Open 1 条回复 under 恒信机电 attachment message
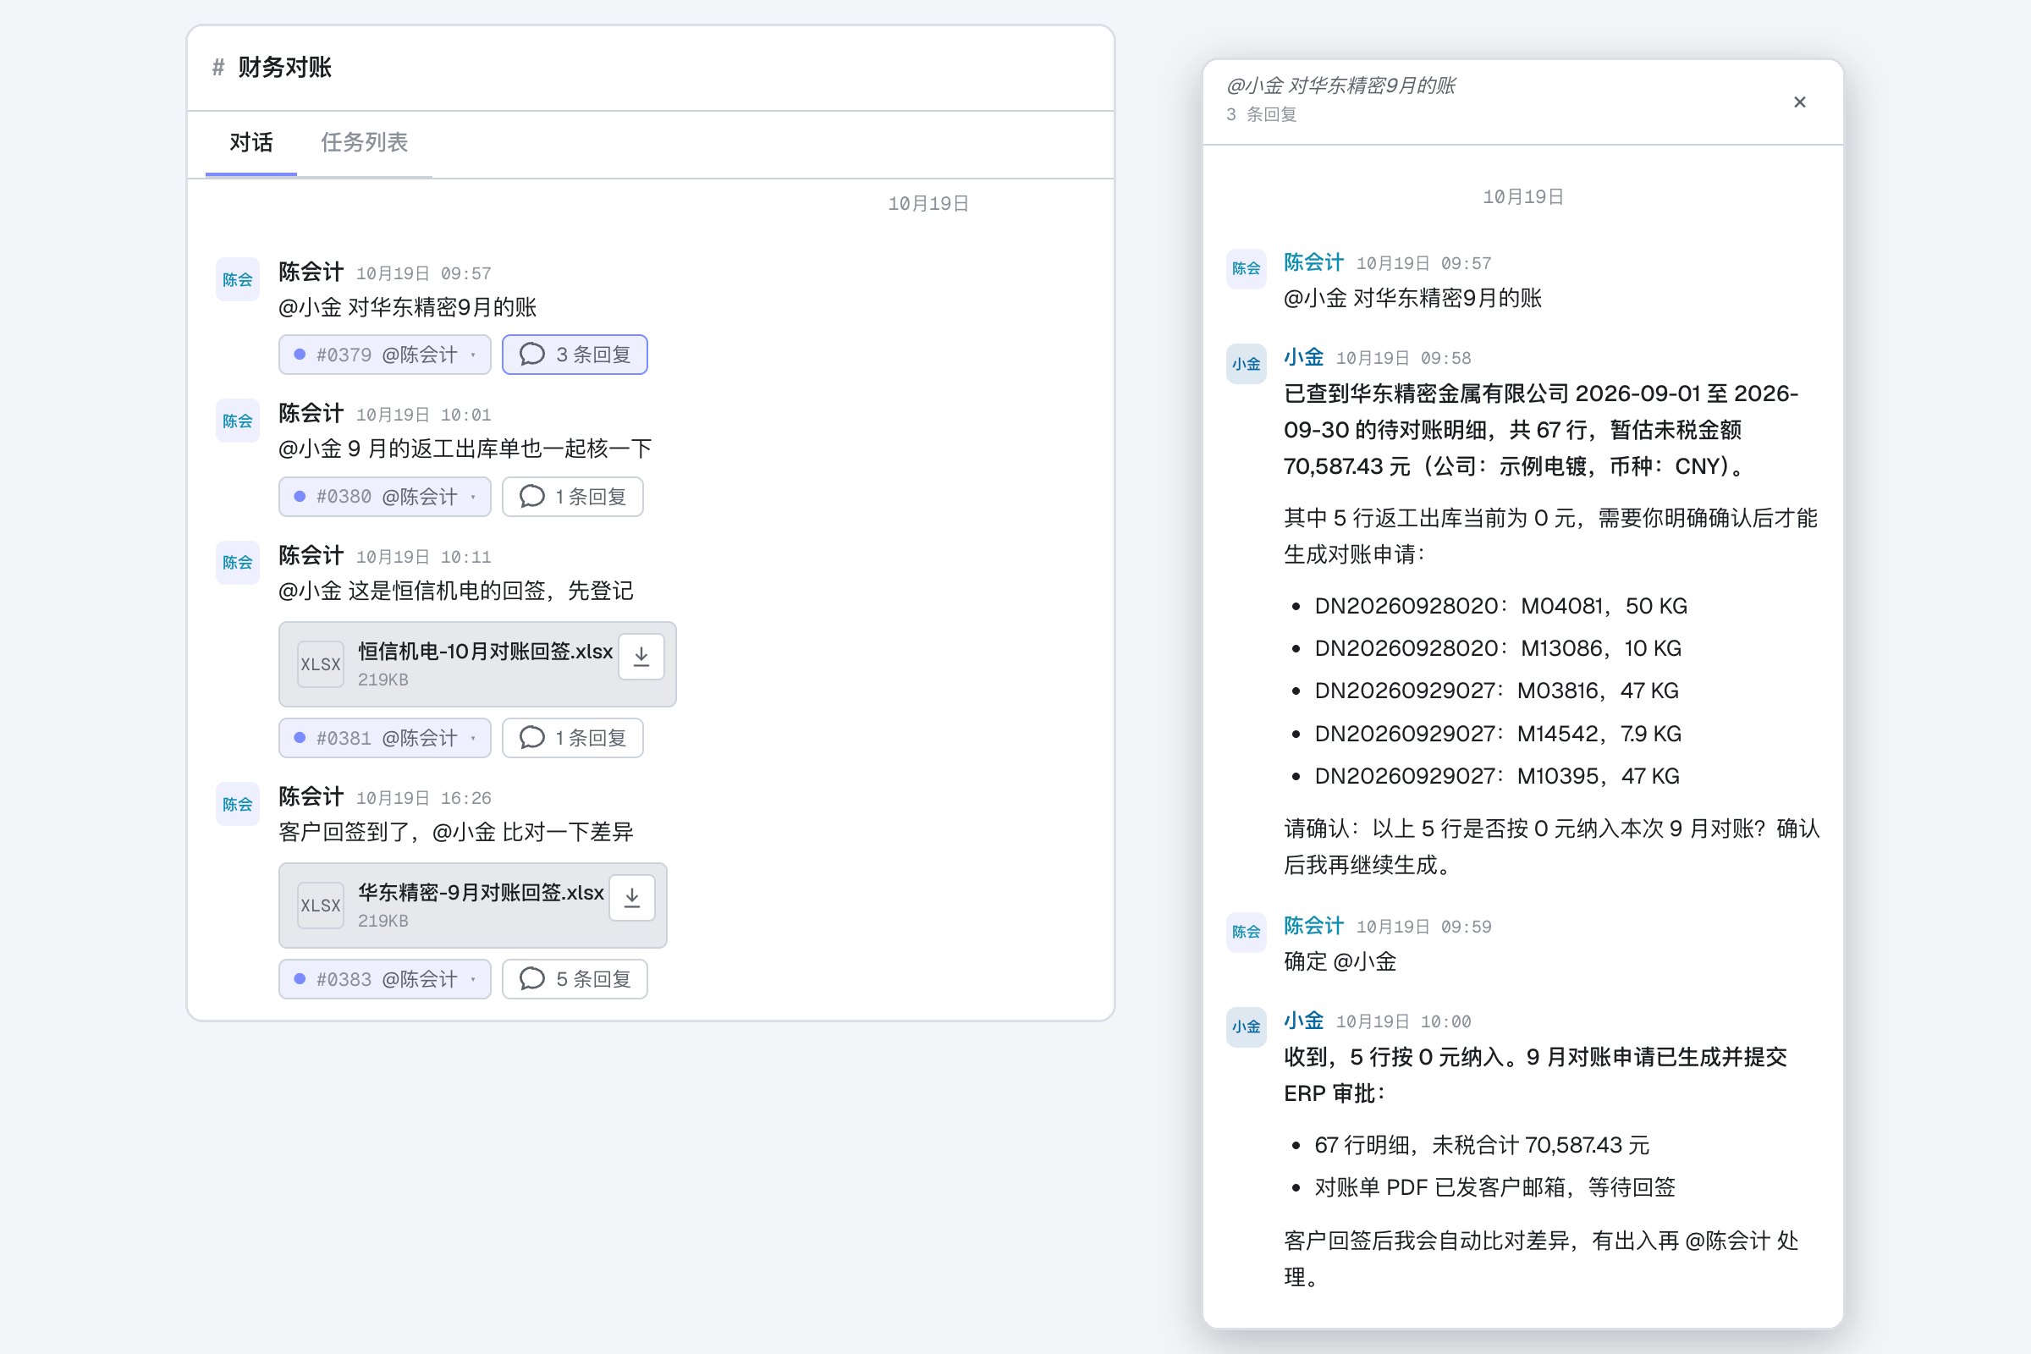This screenshot has height=1354, width=2031. 573,737
